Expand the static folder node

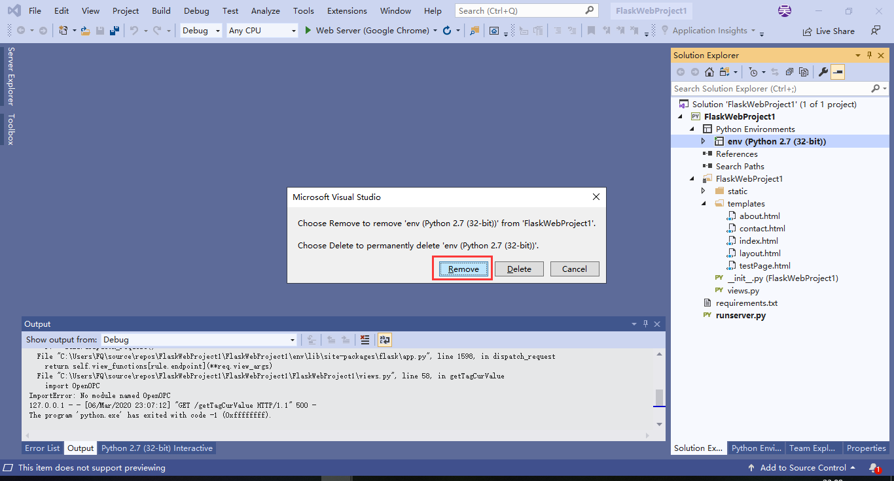click(704, 191)
